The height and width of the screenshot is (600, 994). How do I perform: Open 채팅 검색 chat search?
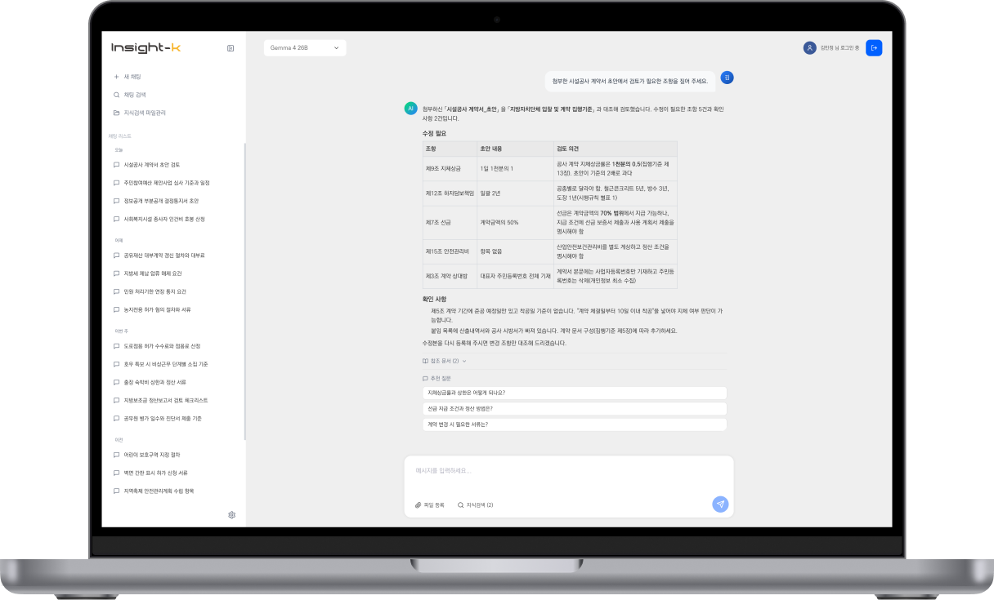coord(135,95)
